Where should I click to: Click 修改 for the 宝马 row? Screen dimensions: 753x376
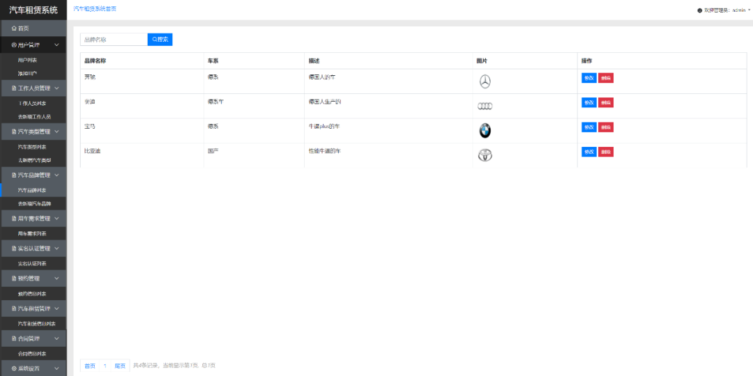click(x=589, y=127)
